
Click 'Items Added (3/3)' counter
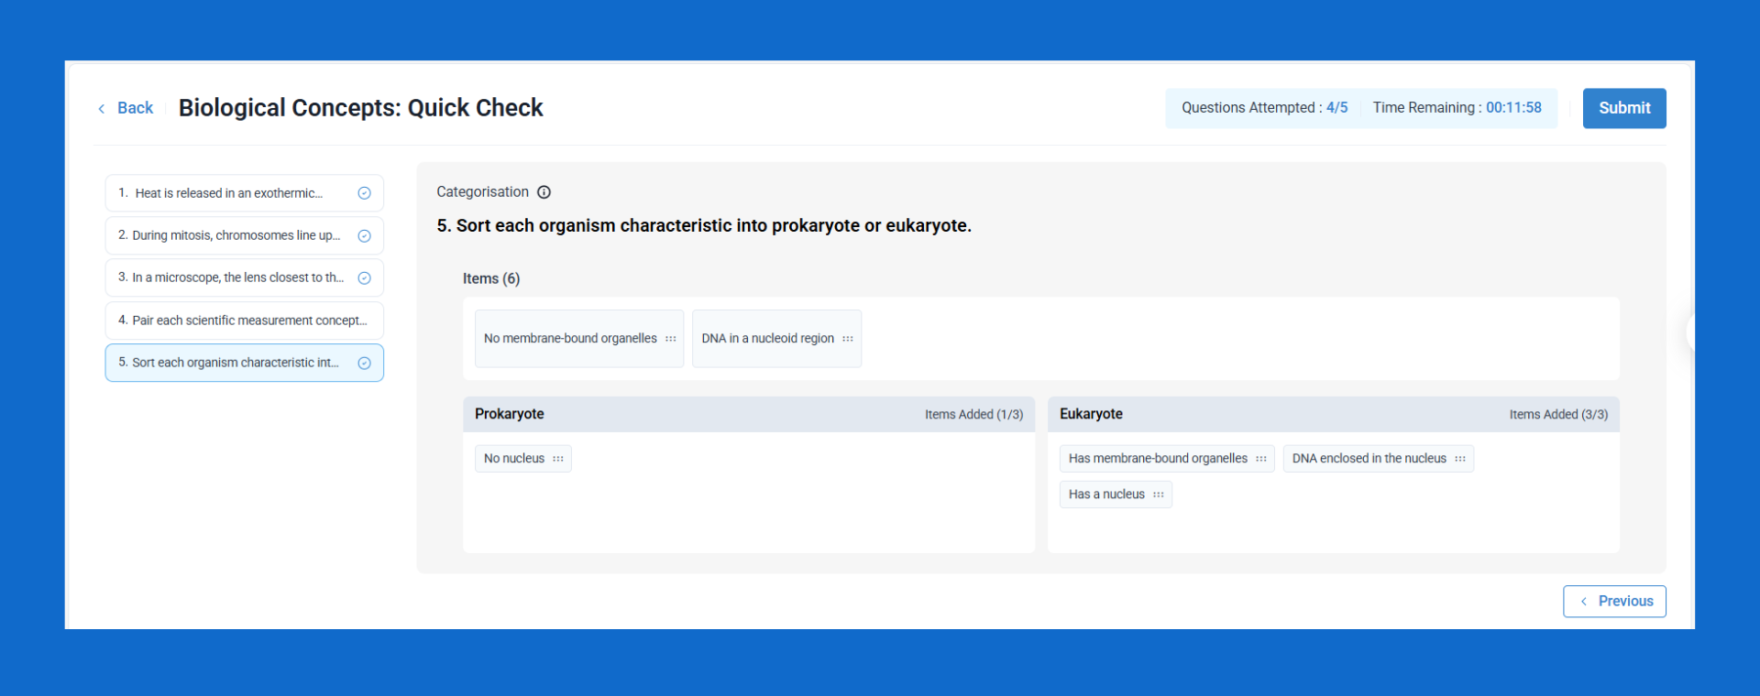[x=1558, y=415]
